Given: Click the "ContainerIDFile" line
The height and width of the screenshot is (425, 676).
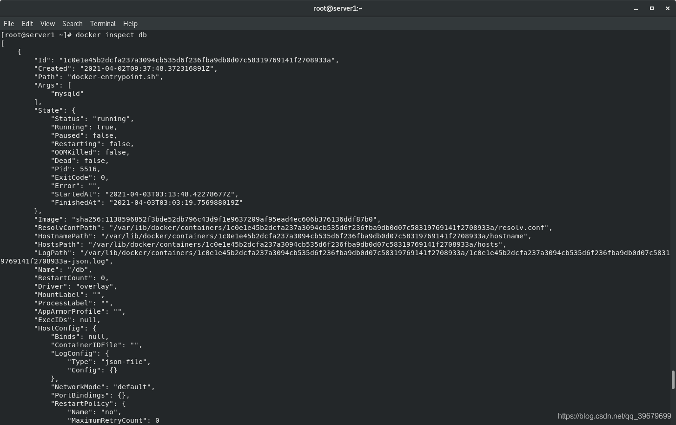Looking at the screenshot, I should point(97,345).
